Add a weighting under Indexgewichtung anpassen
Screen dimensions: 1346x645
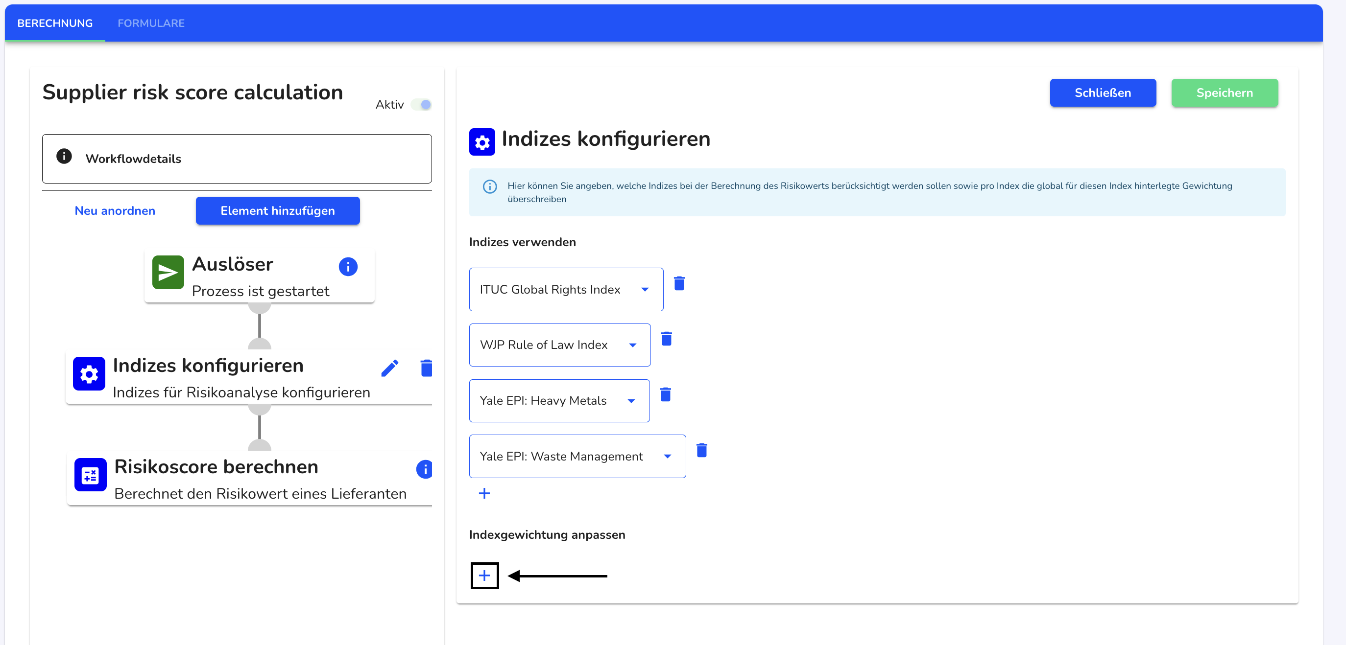(484, 576)
